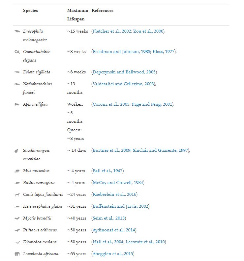Click the mouse icon beside Mus musculus

pyautogui.click(x=17, y=171)
